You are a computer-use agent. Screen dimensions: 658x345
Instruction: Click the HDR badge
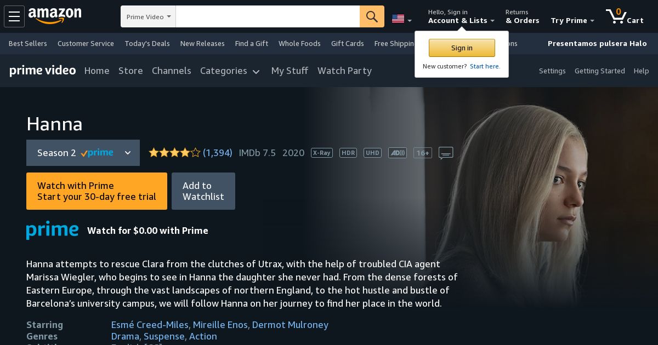(348, 153)
